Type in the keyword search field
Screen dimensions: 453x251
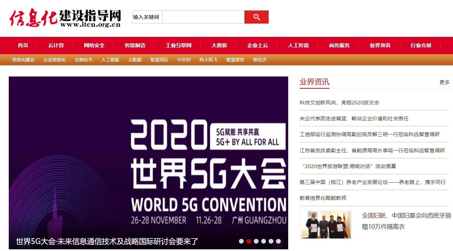203,17
